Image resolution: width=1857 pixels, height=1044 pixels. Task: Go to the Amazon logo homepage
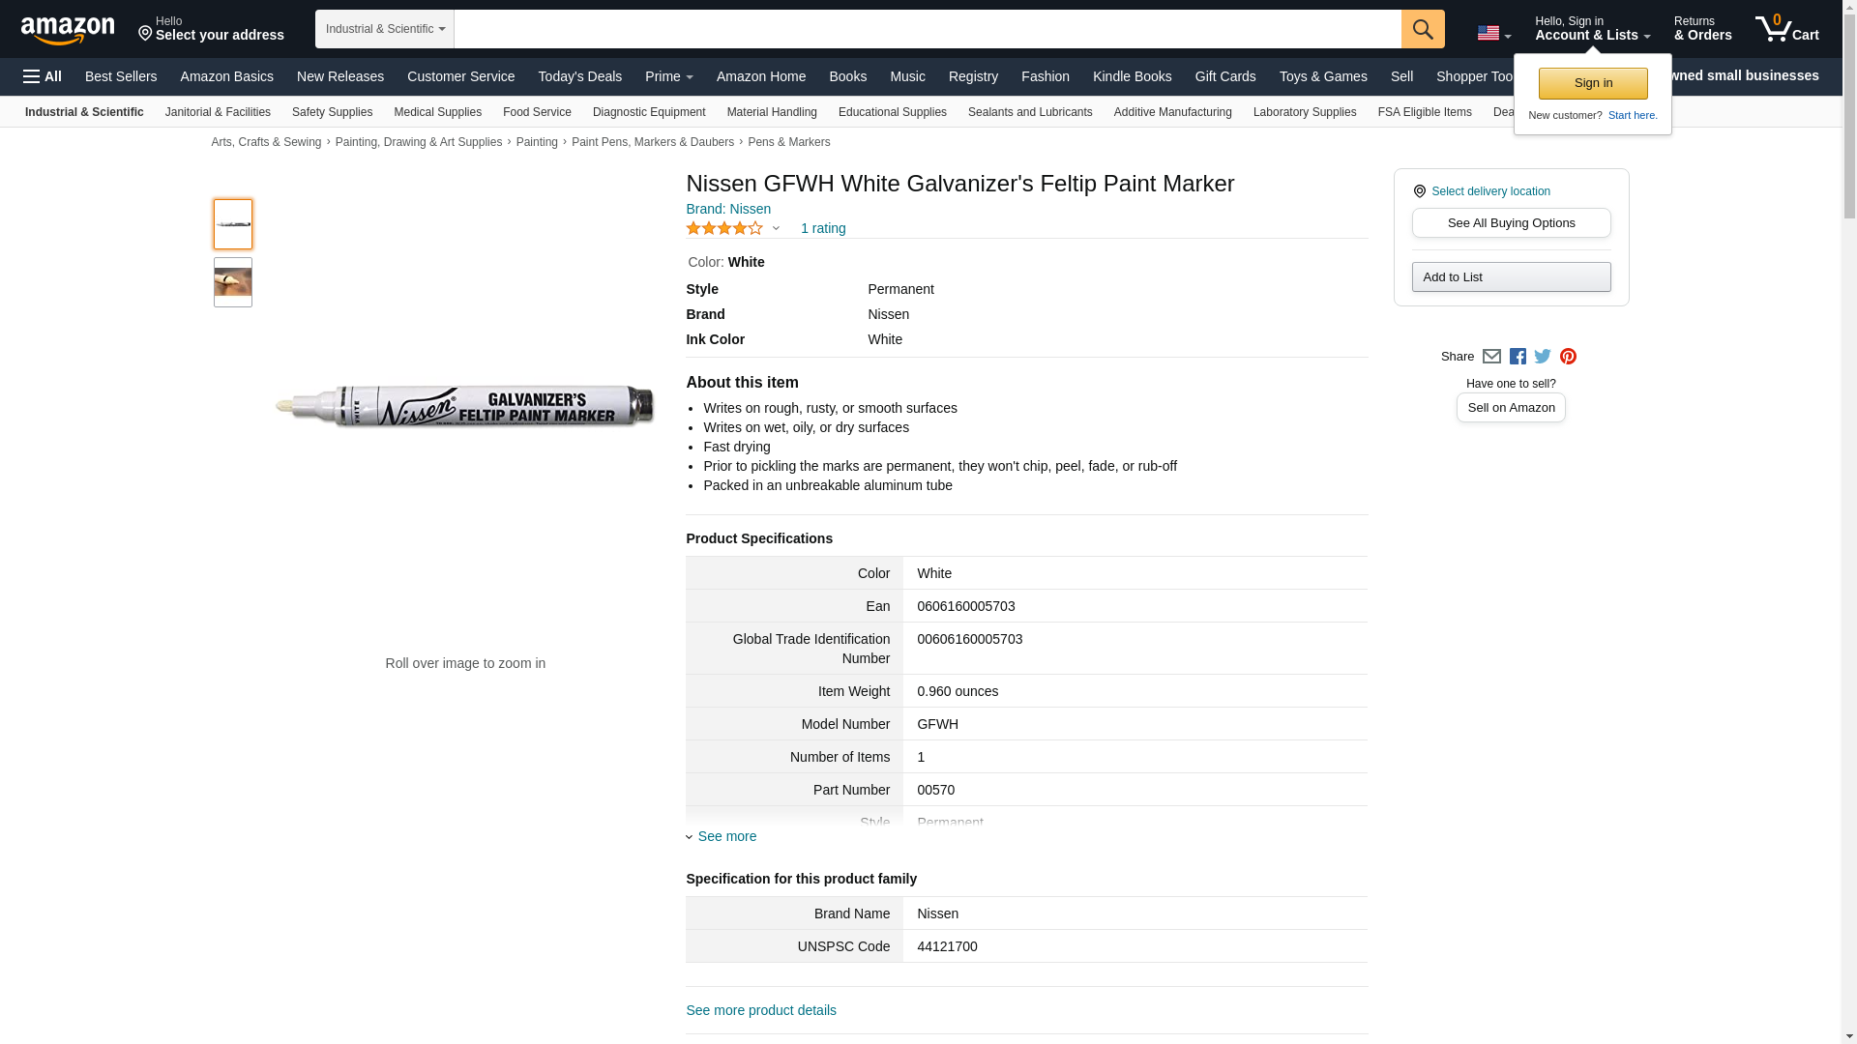tap(68, 30)
